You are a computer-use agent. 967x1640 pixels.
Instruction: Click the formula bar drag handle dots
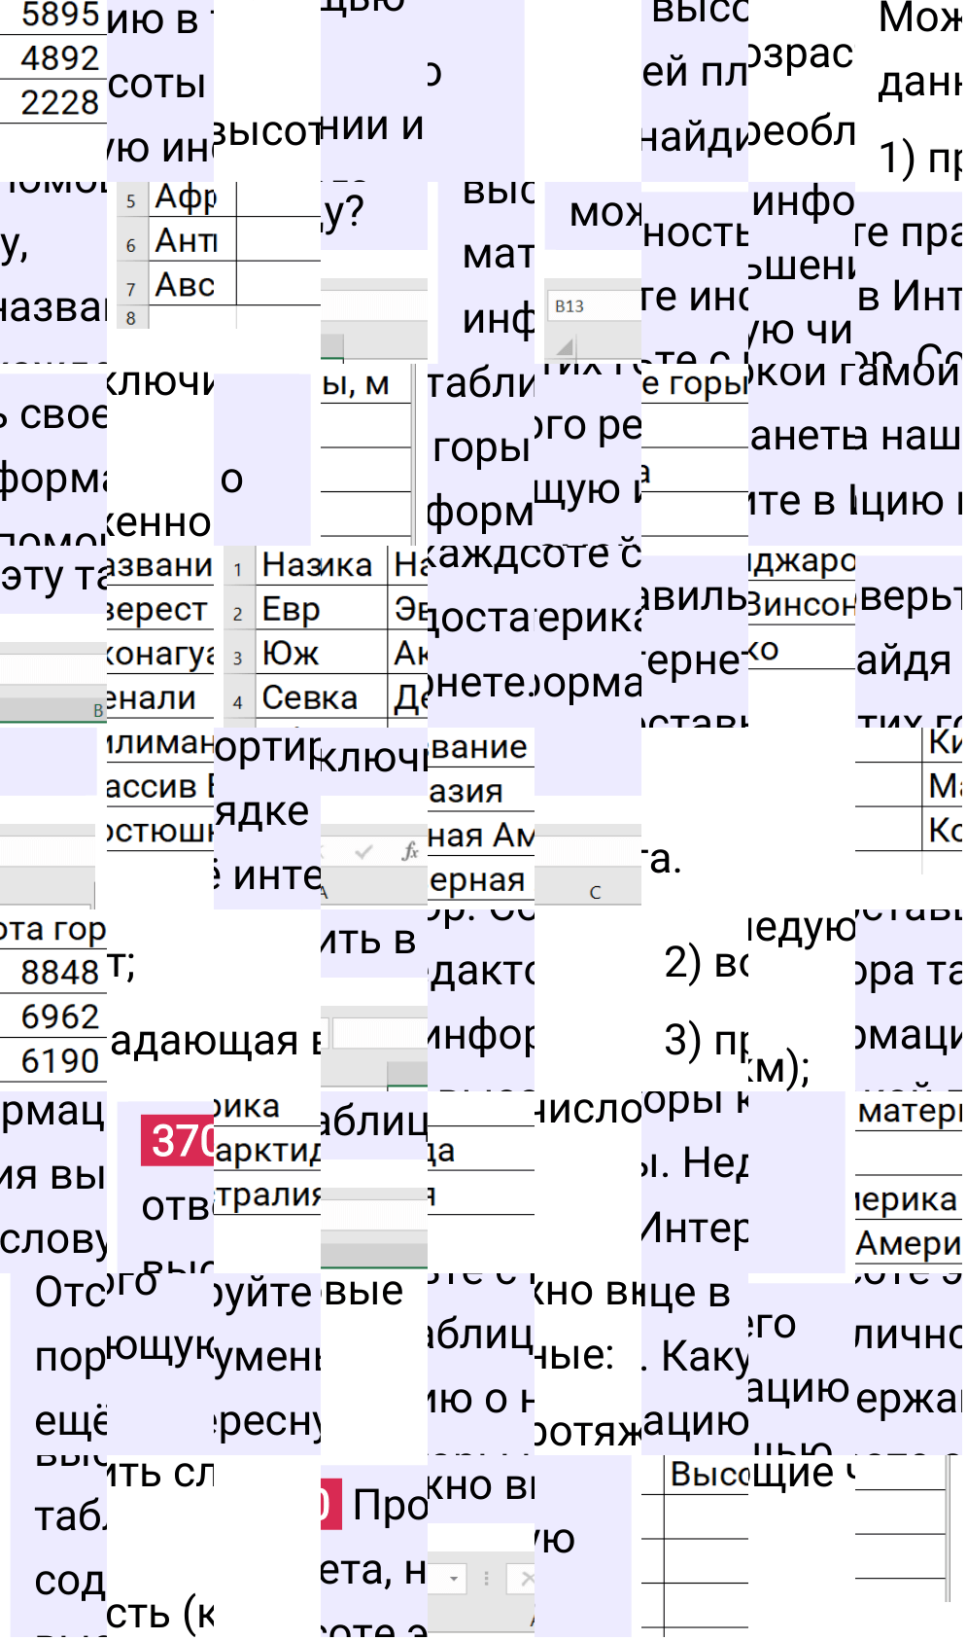click(486, 1578)
